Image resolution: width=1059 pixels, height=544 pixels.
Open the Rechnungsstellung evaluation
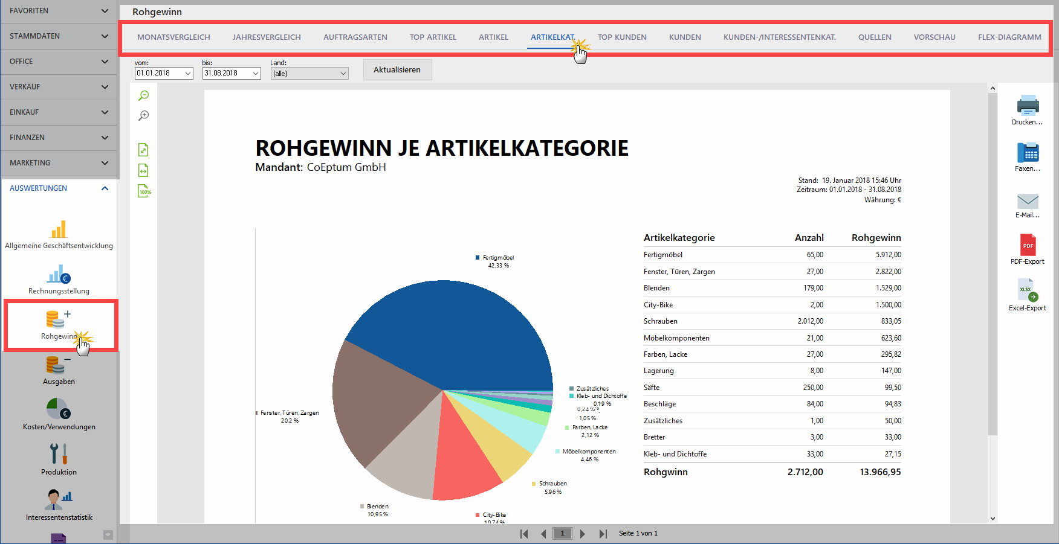(x=59, y=280)
